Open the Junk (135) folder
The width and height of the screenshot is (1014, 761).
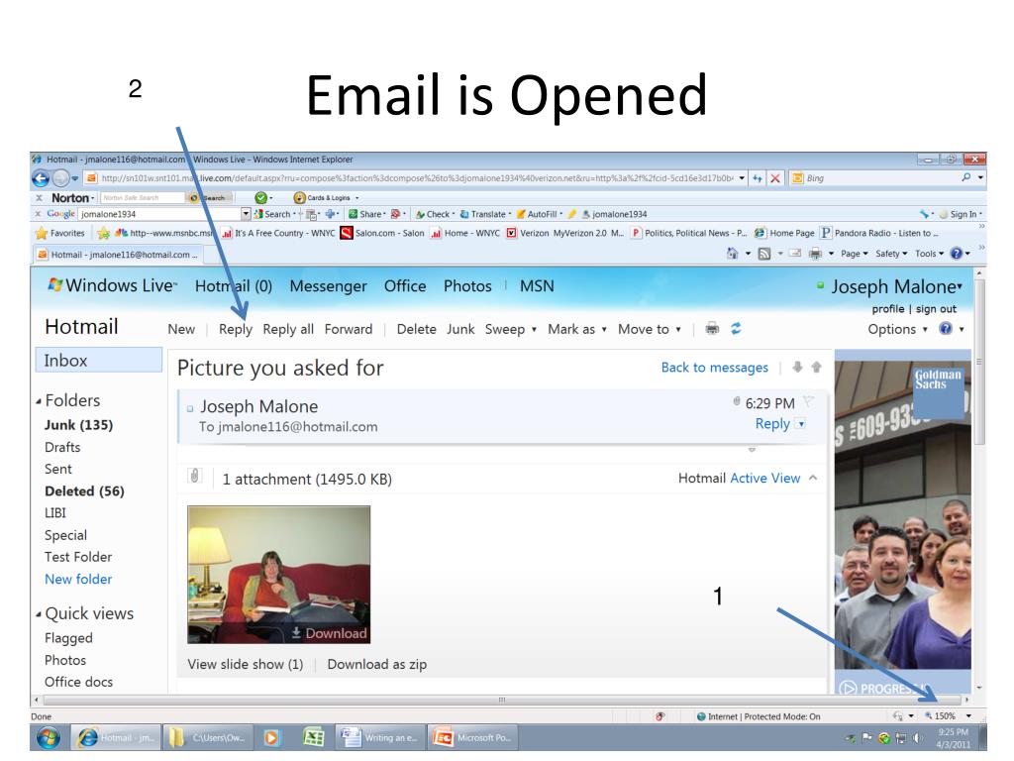pyautogui.click(x=78, y=424)
